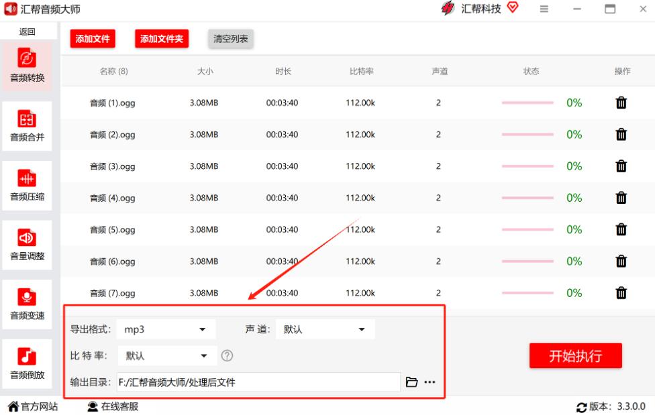Click the refresh icon beside 版本

(581, 407)
